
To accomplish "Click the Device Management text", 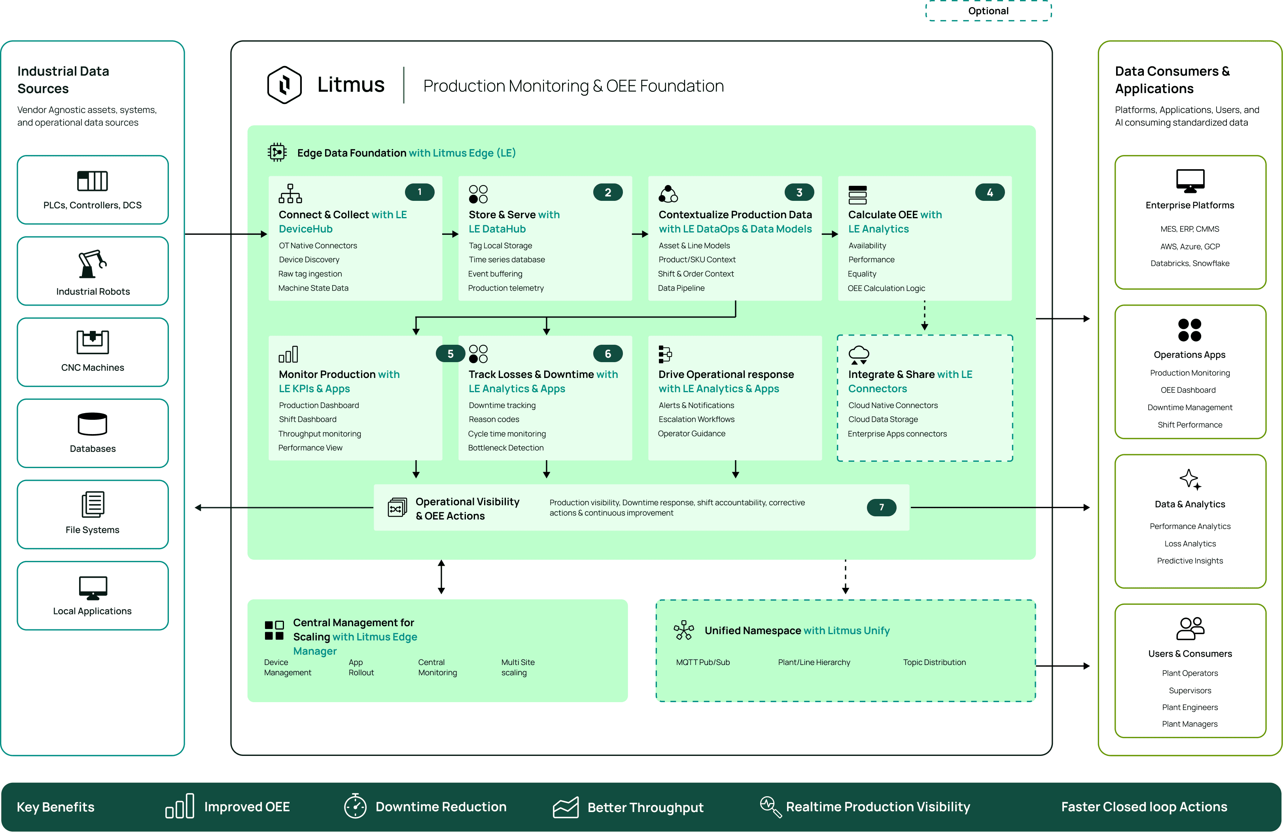I will [287, 667].
